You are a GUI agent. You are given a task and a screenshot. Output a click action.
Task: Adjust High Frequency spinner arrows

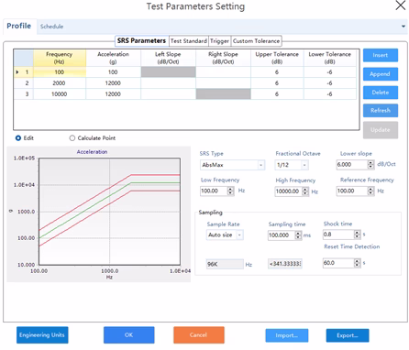tap(305, 191)
